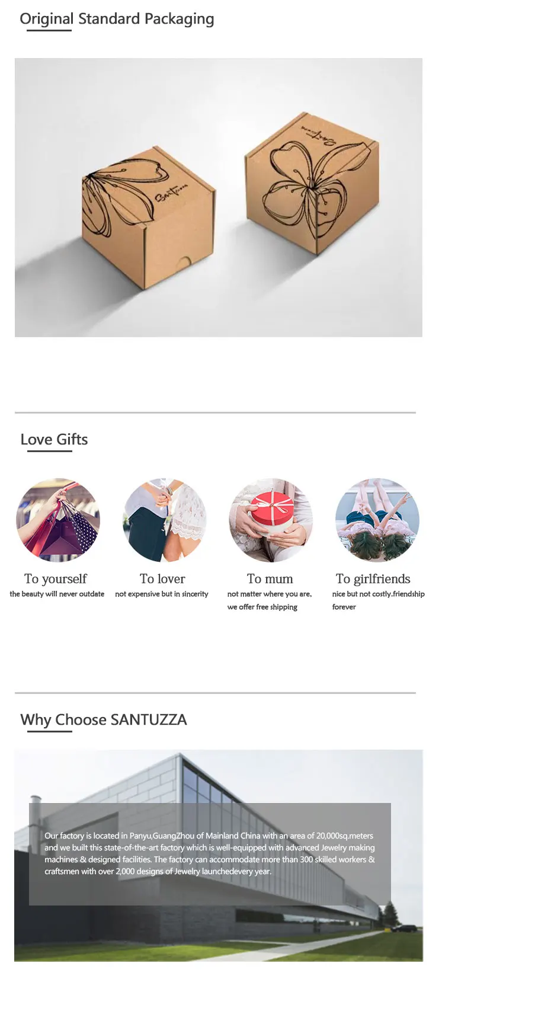Click the factory building photo
This screenshot has height=1027, width=551.
tap(219, 855)
